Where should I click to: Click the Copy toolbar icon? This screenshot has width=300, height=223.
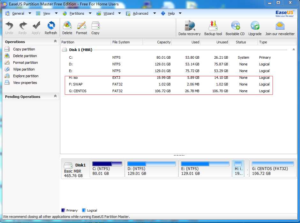click(x=95, y=26)
